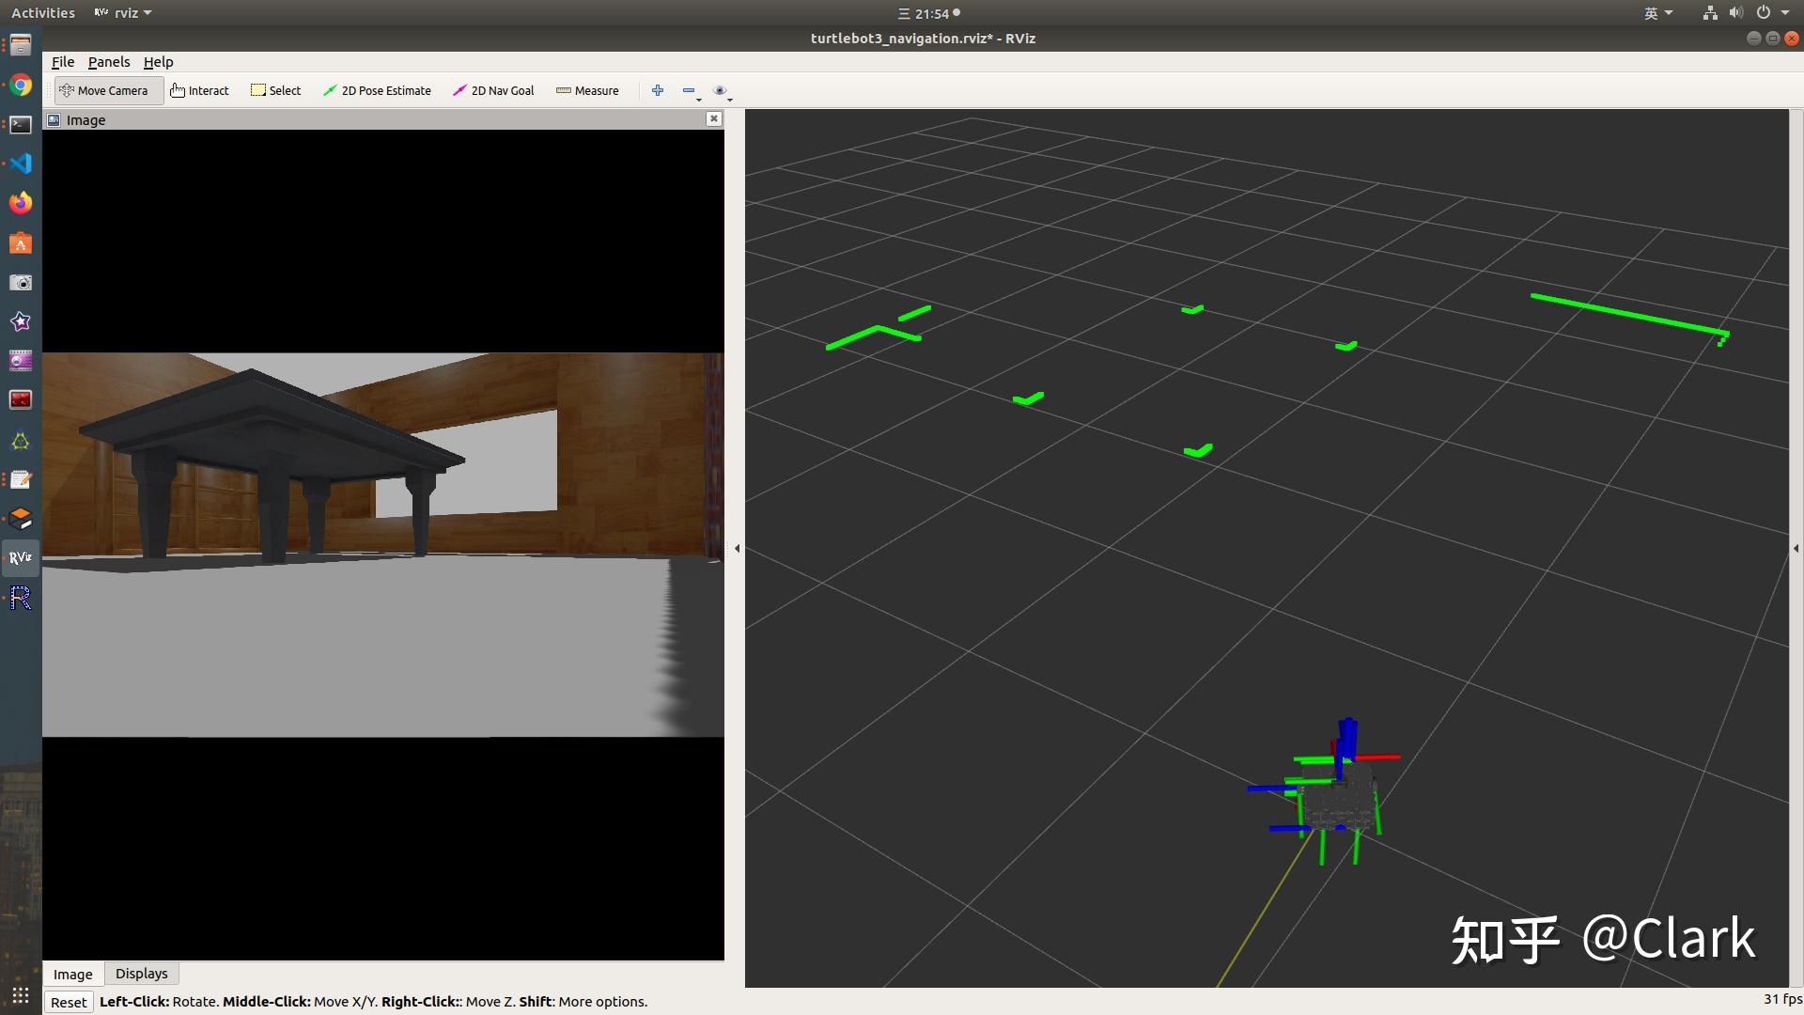Open the File menu
This screenshot has height=1015, width=1804.
pos(63,62)
